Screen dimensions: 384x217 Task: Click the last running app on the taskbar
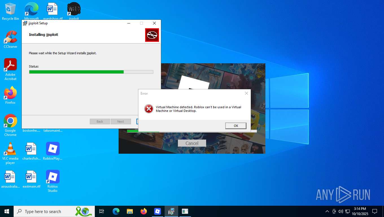coord(185,211)
